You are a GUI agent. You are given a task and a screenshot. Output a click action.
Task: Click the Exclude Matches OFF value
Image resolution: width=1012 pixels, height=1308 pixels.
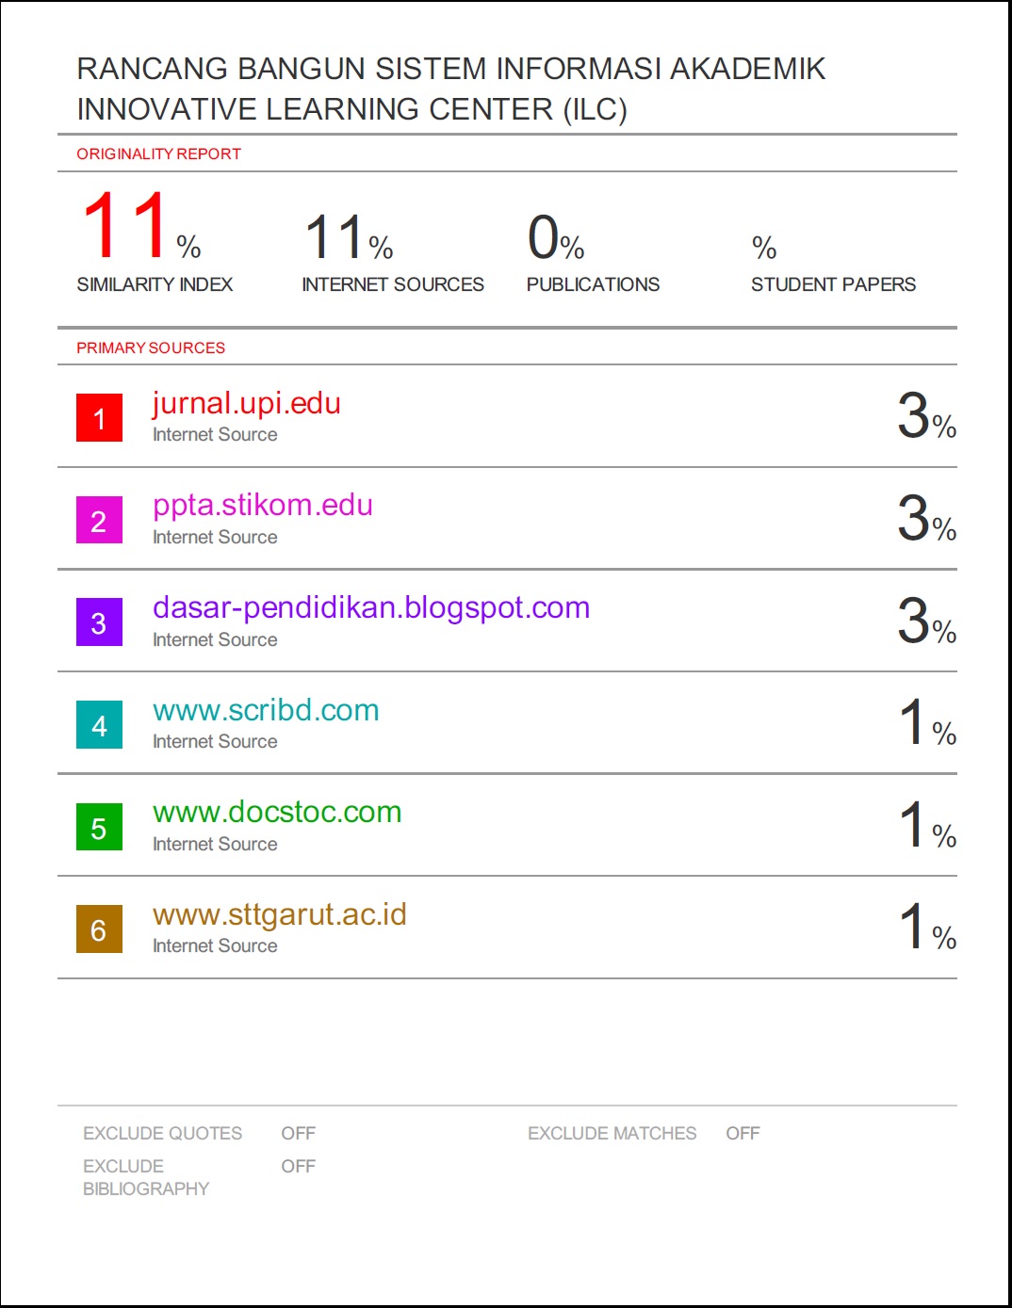click(x=743, y=1134)
